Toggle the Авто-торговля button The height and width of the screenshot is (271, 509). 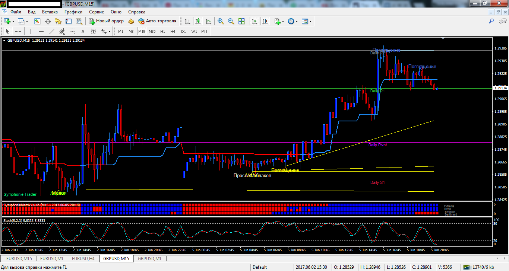(157, 21)
